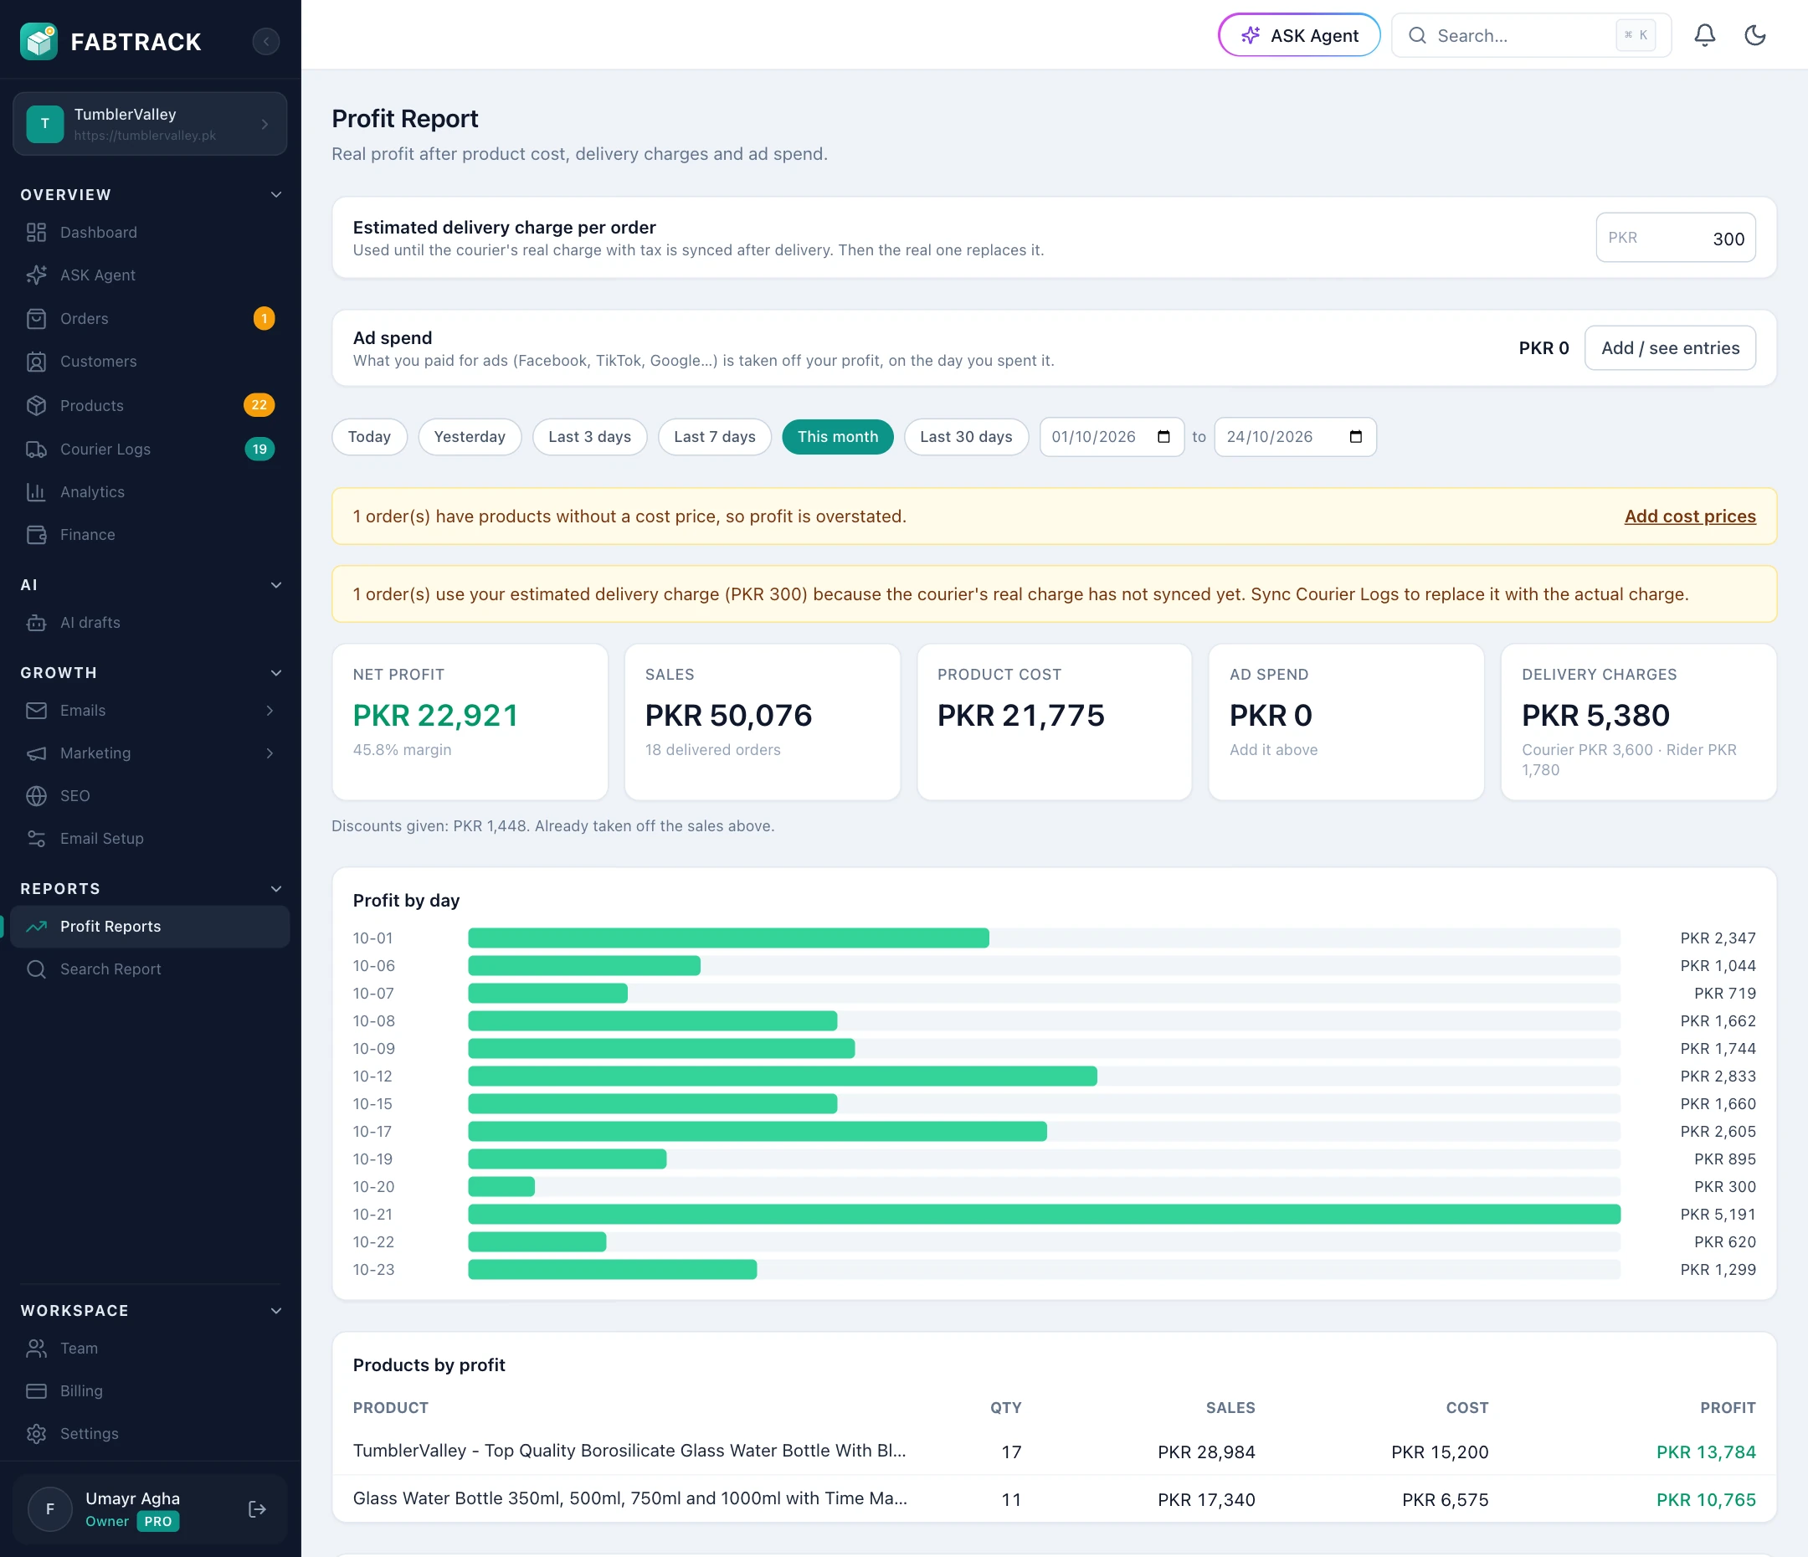Click the estimated delivery charge PKR field
Image resolution: width=1808 pixels, height=1557 pixels.
point(1676,238)
